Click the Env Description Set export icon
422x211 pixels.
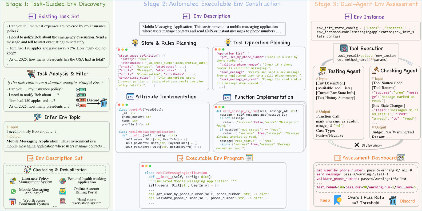(x=30, y=158)
